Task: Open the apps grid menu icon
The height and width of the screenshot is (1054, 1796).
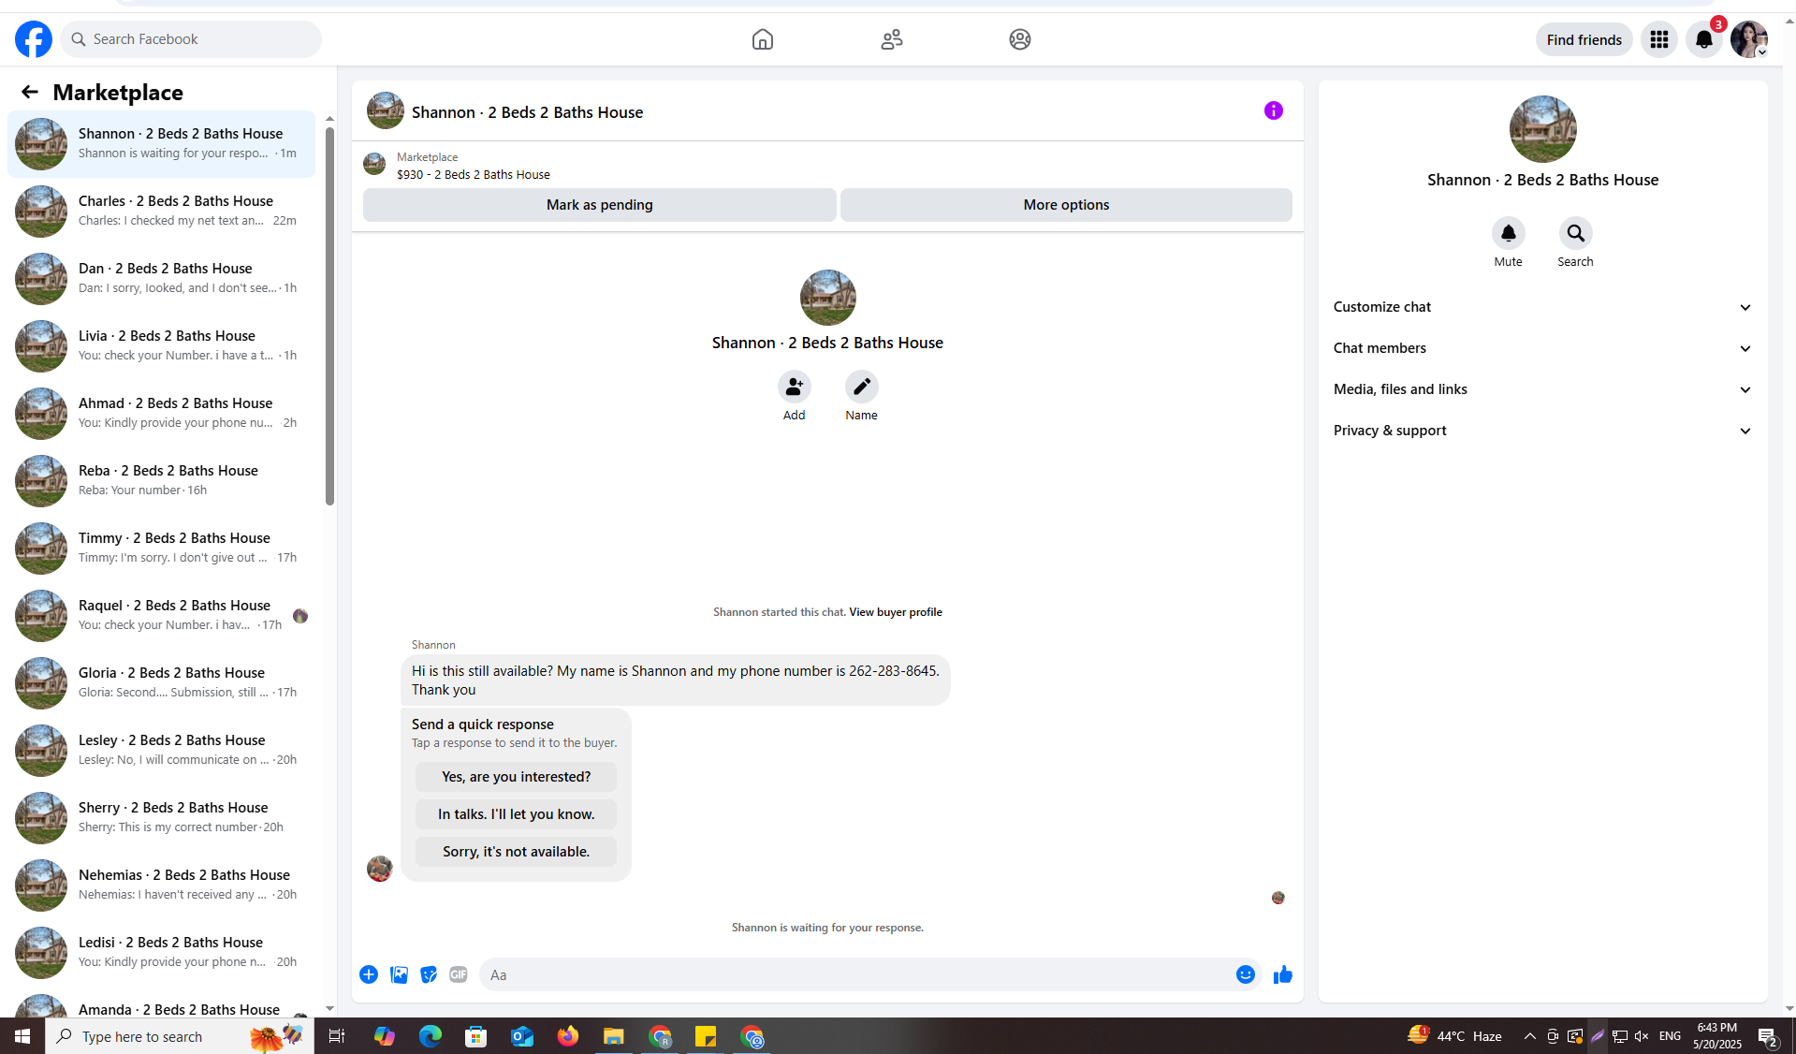Action: pyautogui.click(x=1659, y=39)
